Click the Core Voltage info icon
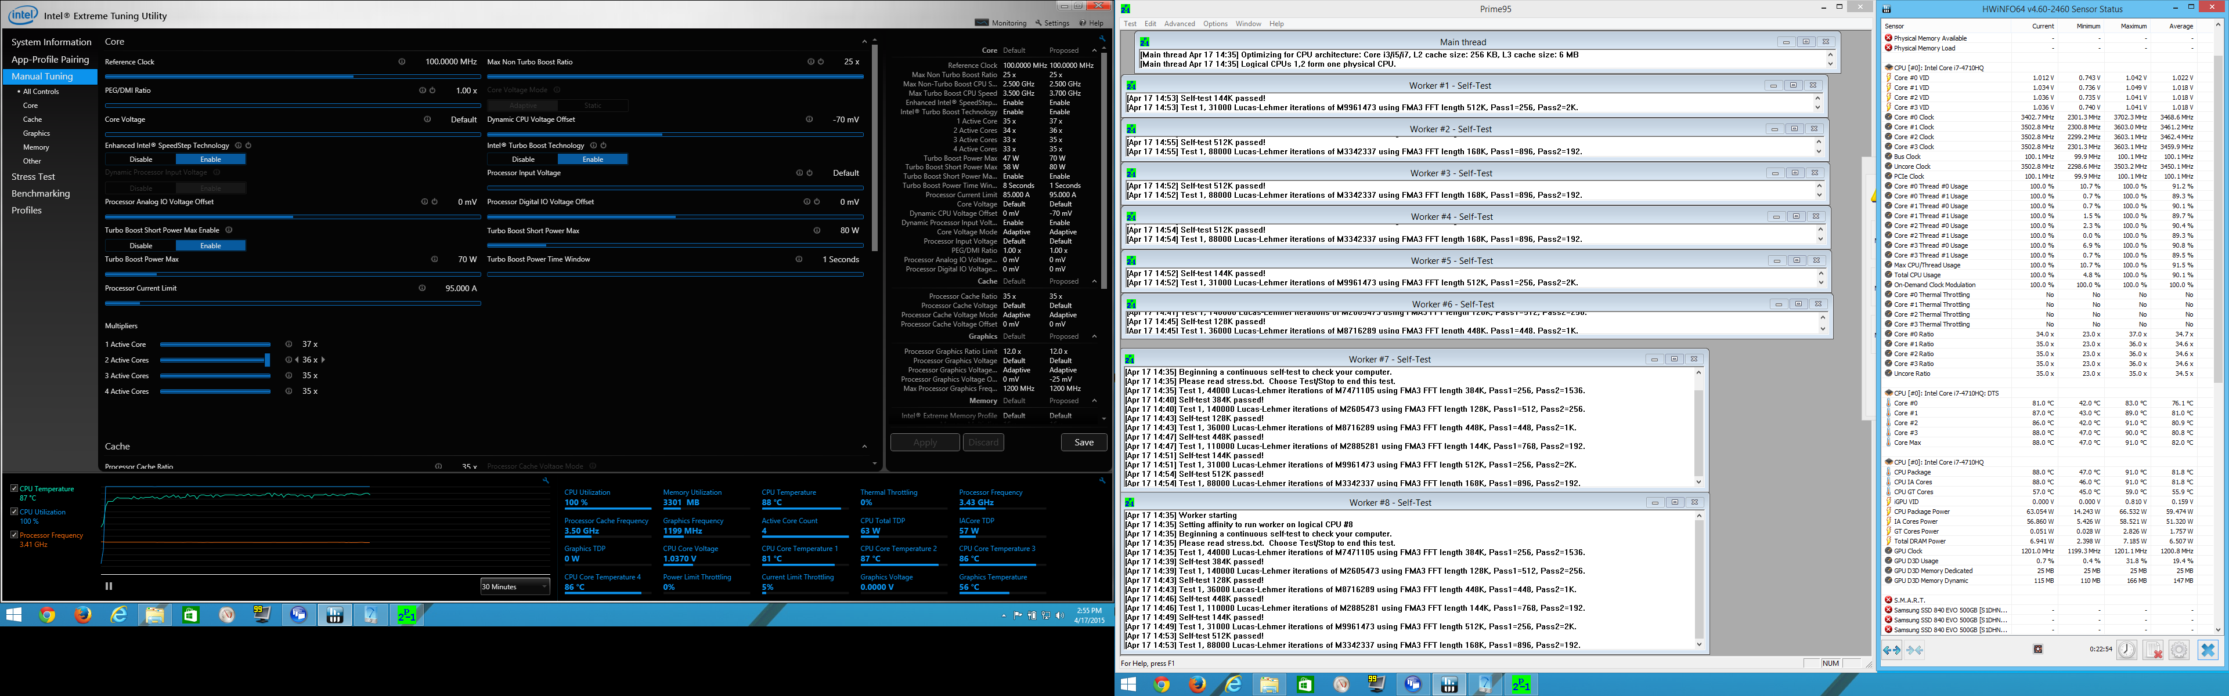 point(427,119)
